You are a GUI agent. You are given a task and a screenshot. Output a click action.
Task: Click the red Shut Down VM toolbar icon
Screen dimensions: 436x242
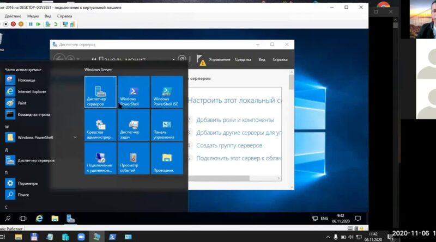click(13, 24)
